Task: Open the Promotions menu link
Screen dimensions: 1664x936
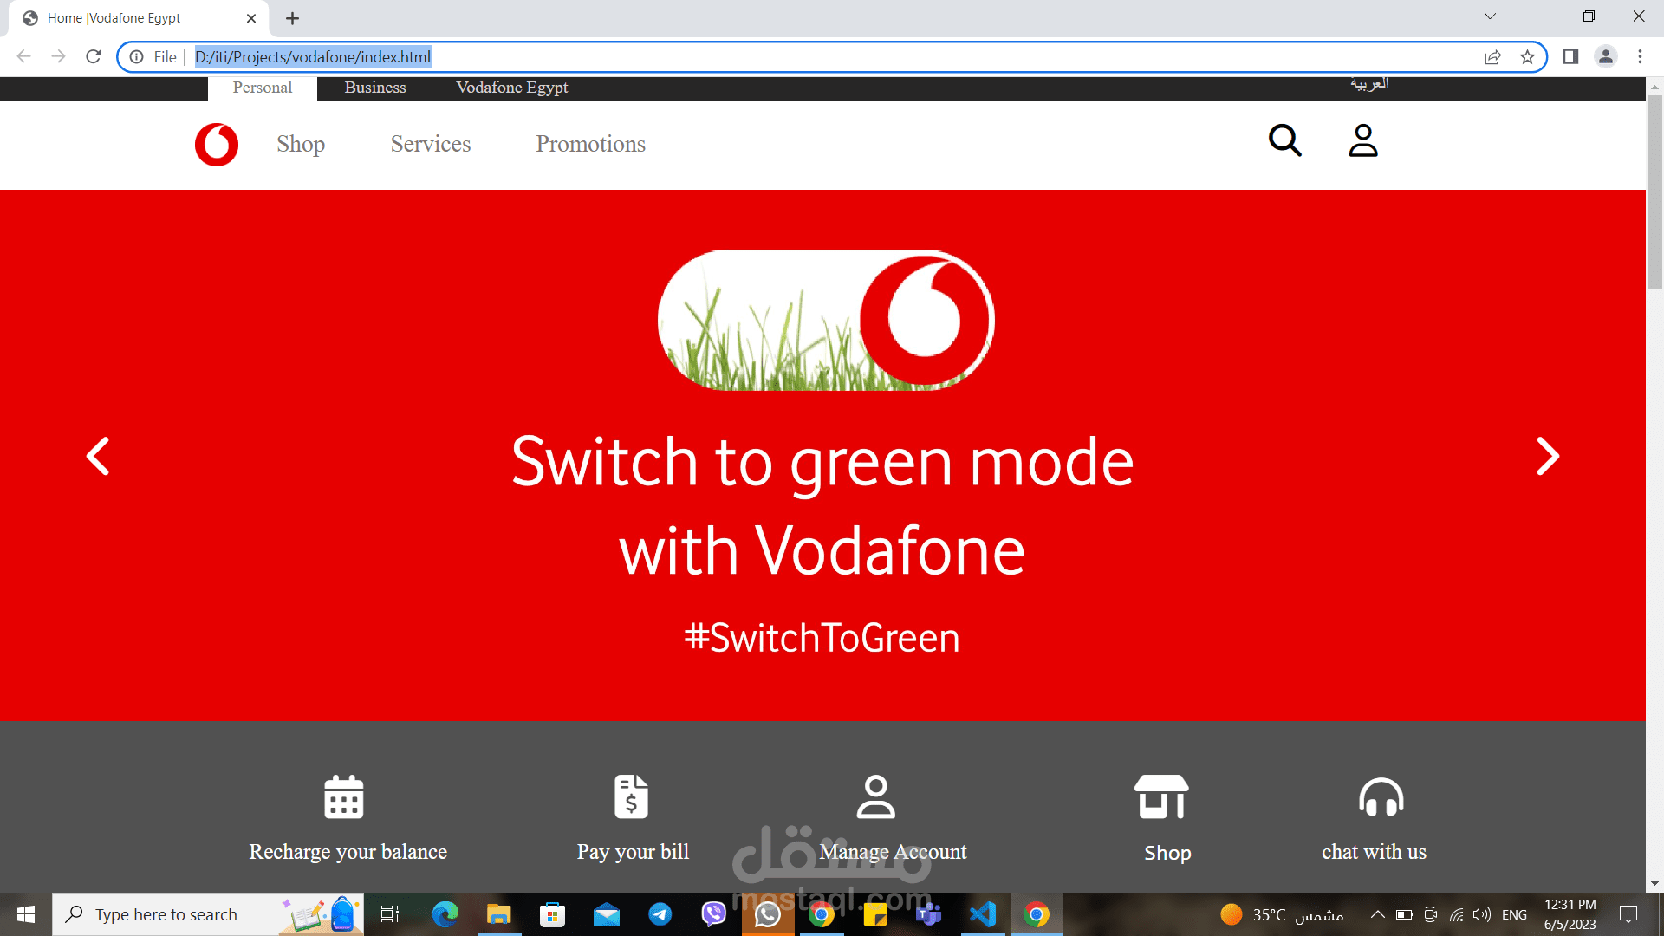Action: (590, 144)
